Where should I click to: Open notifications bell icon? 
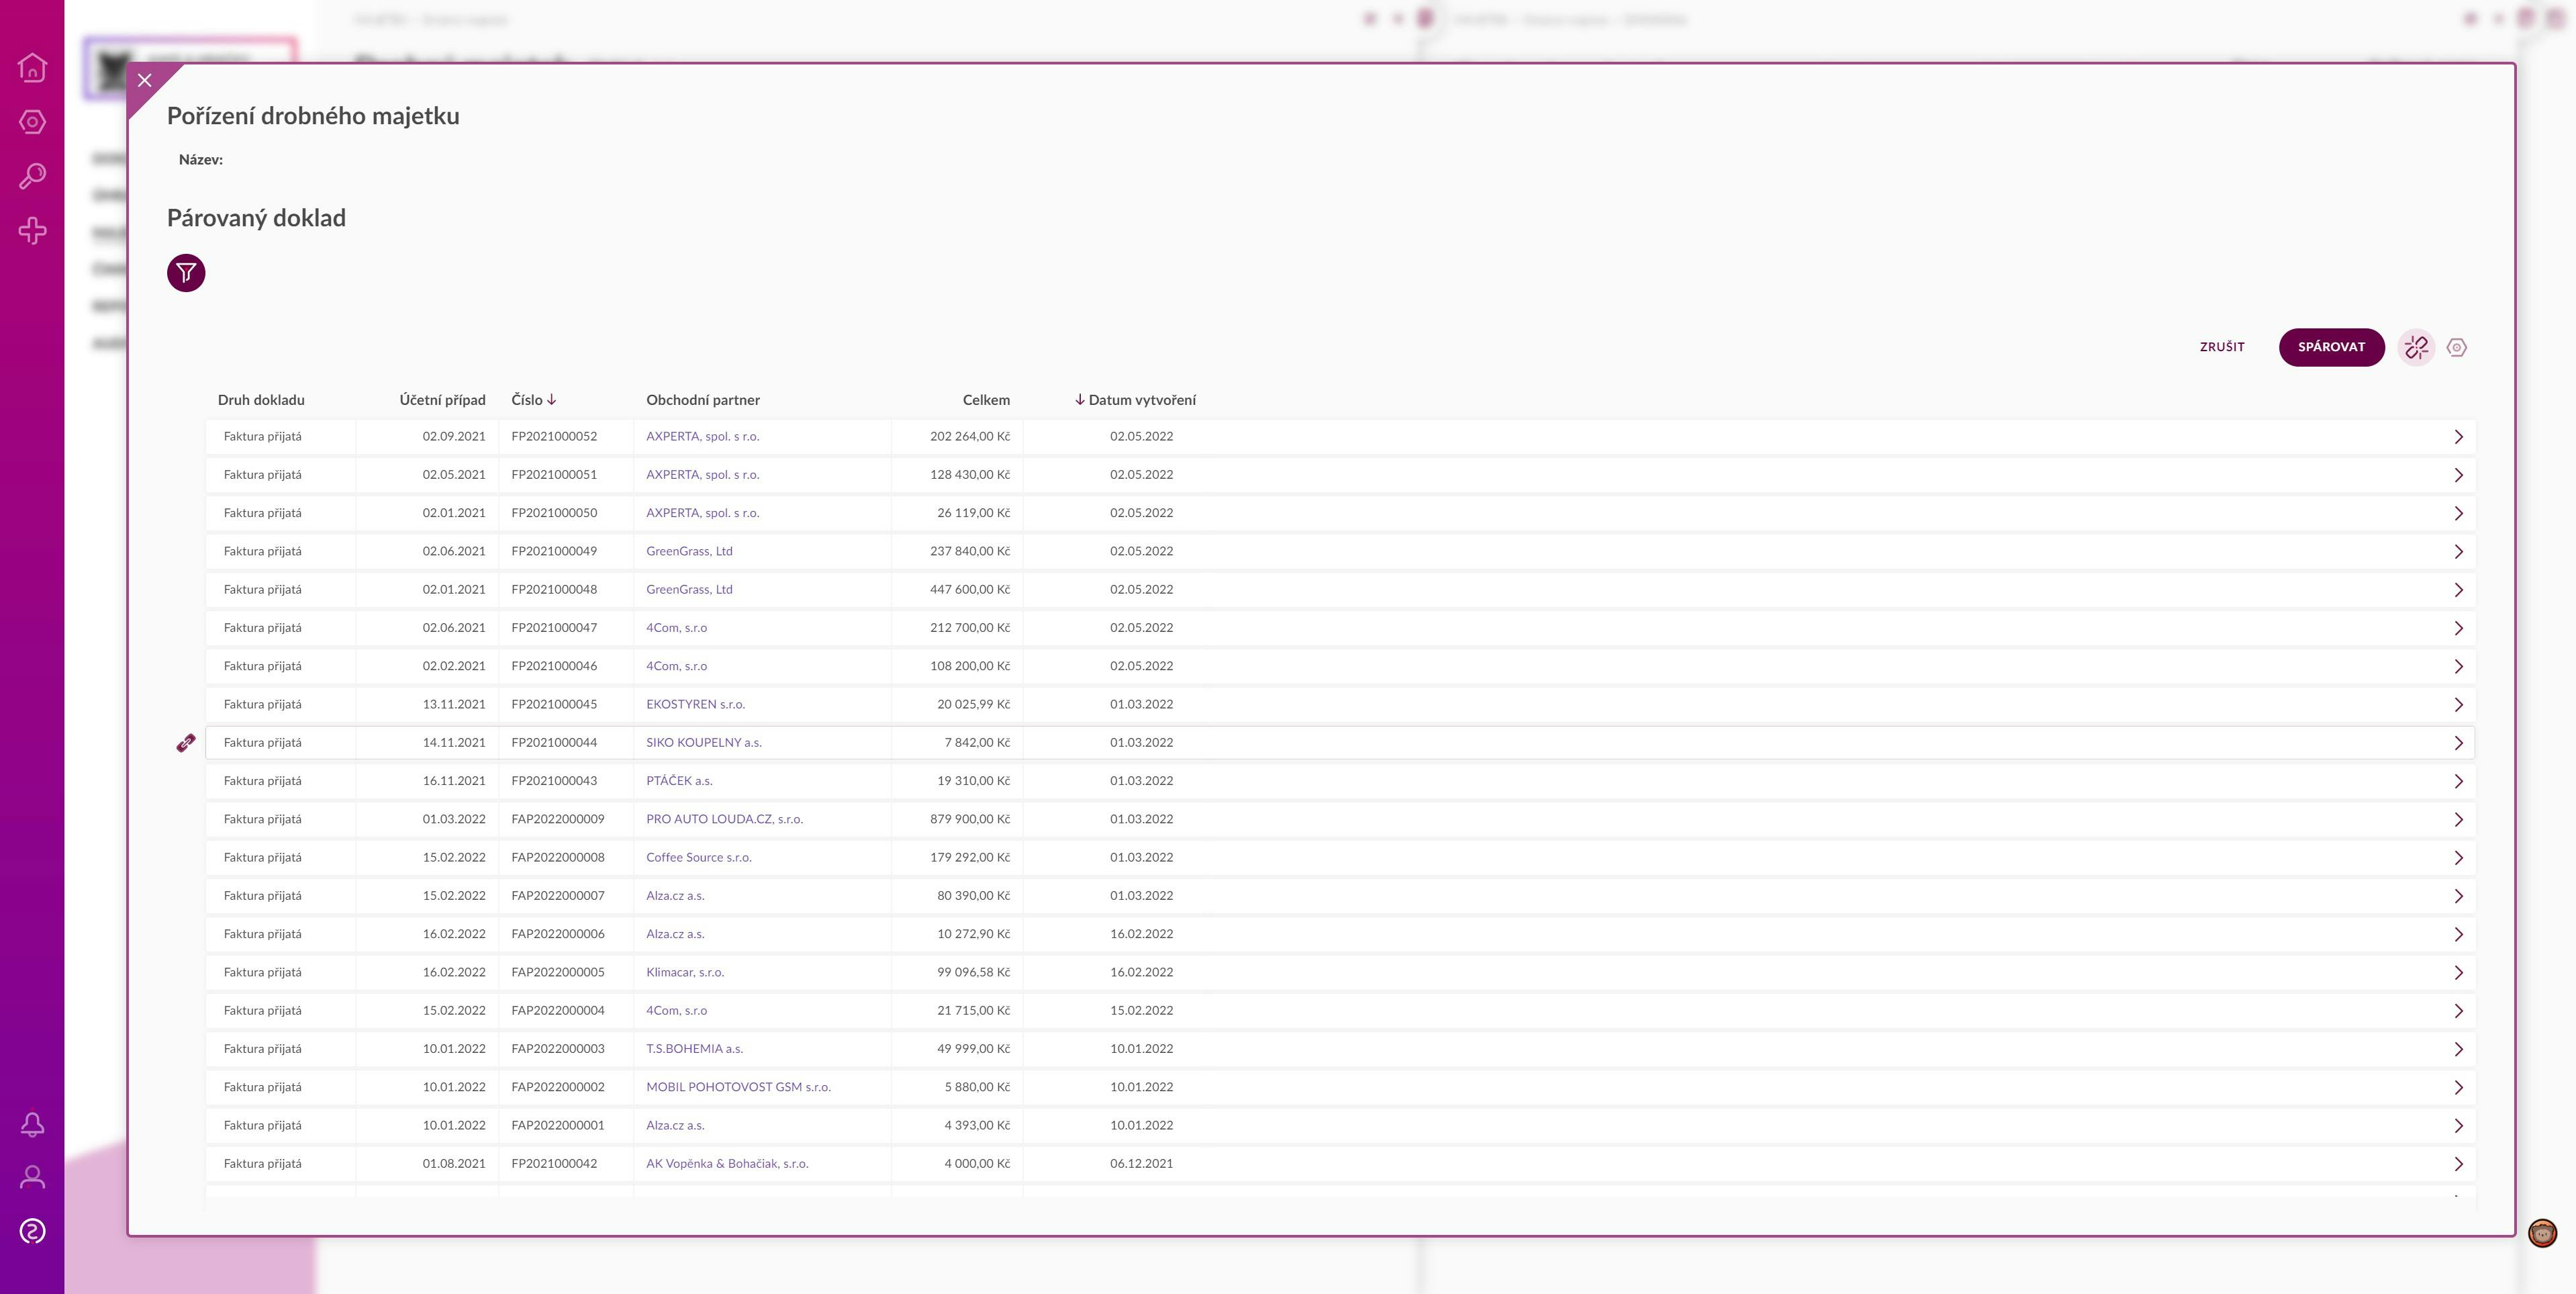coord(32,1124)
